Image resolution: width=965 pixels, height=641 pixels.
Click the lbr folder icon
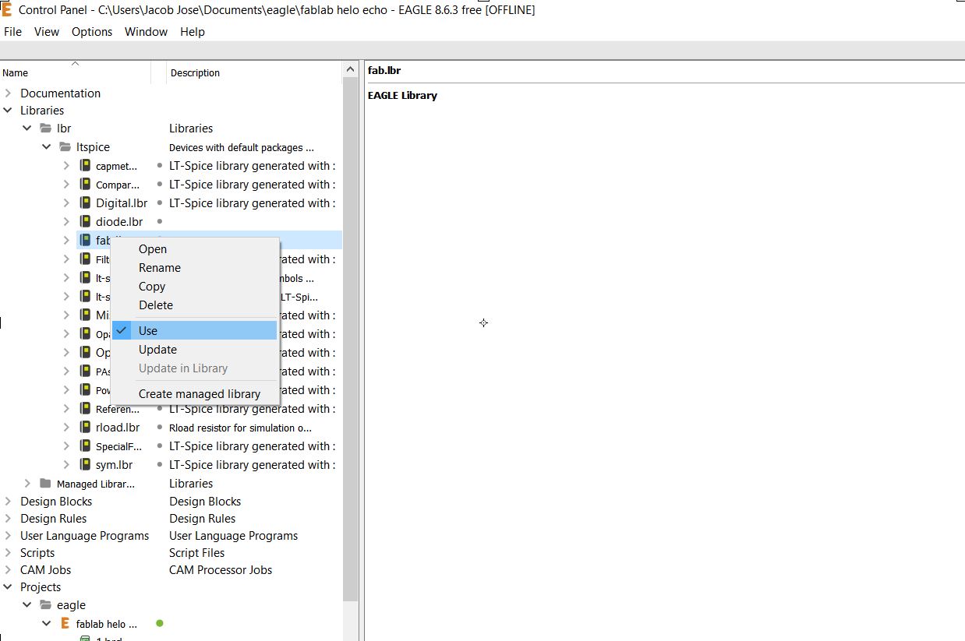click(x=46, y=128)
